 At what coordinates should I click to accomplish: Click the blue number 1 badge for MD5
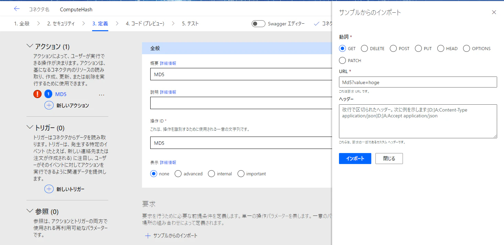click(x=48, y=94)
